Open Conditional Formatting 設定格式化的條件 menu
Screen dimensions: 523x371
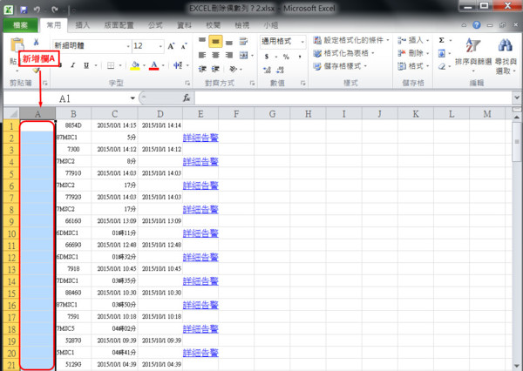pyautogui.click(x=351, y=40)
